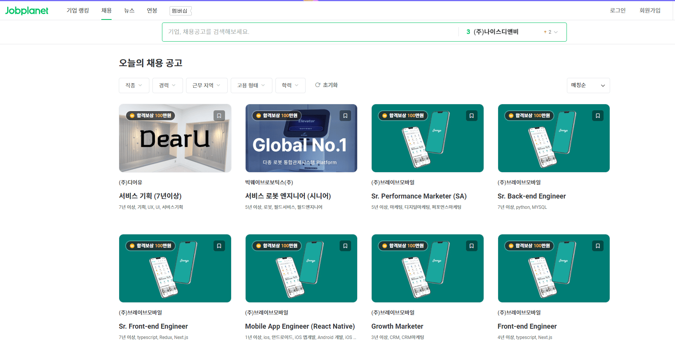675x347 pixels.
Task: Open the 고용 형태 filter dropdown
Action: tap(251, 86)
